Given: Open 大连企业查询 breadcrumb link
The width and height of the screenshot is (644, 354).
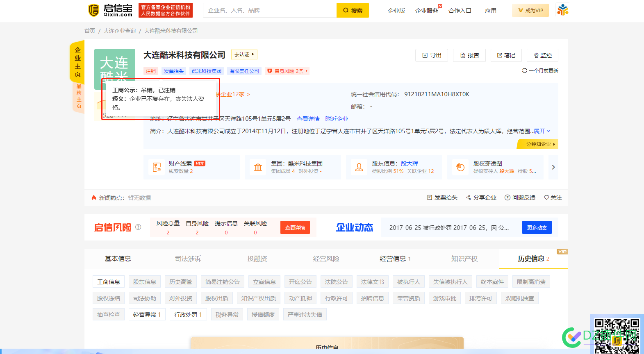Looking at the screenshot, I should [x=120, y=31].
